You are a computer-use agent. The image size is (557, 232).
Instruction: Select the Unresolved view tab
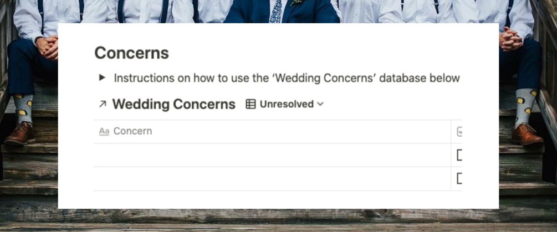click(x=286, y=104)
